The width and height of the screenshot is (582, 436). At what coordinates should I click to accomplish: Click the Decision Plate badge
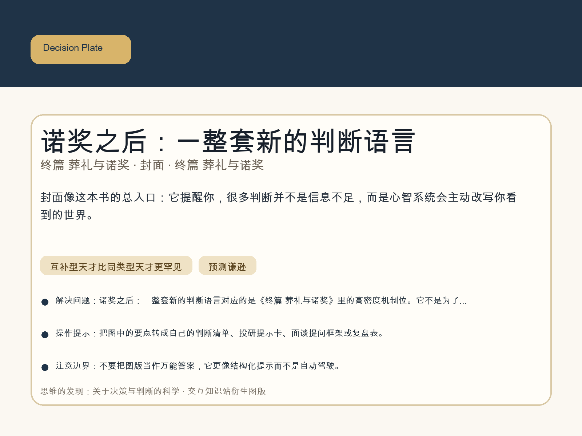point(81,49)
